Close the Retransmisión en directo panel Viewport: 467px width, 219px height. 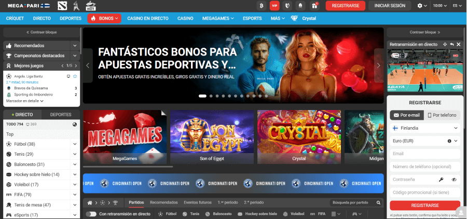(x=458, y=44)
